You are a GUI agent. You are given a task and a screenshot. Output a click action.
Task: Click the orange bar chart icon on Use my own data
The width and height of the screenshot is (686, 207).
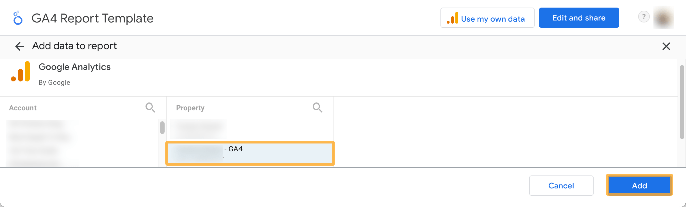[x=452, y=19]
